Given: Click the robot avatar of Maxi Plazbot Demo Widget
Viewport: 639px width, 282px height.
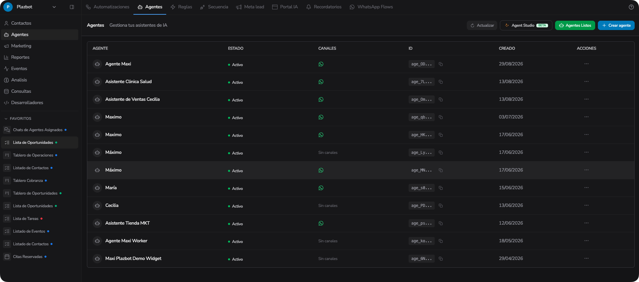Looking at the screenshot, I should point(97,259).
